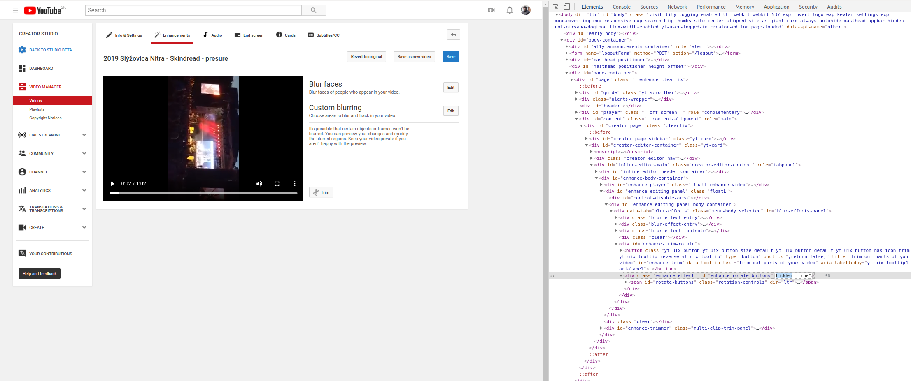Image resolution: width=911 pixels, height=381 pixels.
Task: Go to YouTube home via logo
Action: coord(42,10)
